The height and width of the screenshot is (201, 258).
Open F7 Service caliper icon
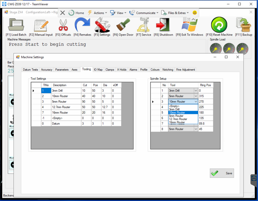pos(143,24)
